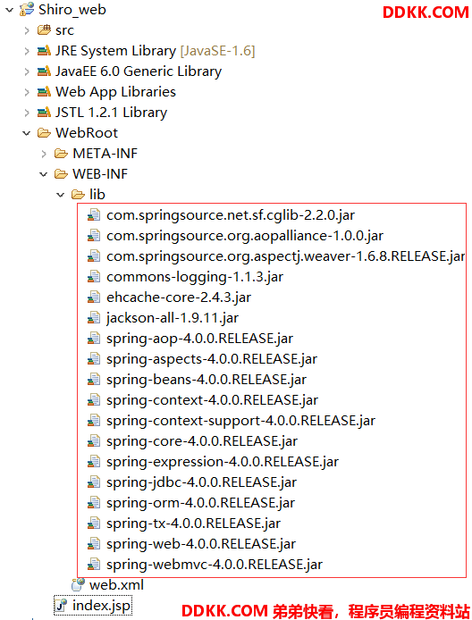The height and width of the screenshot is (620, 472).
Task: Click the src package folder icon
Action: [44, 30]
